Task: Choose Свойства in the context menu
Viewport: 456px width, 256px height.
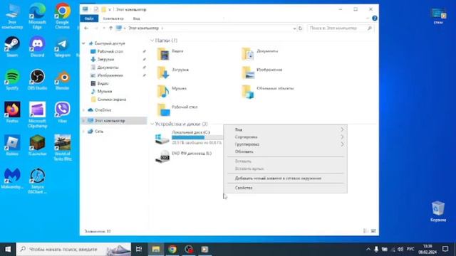Action: point(285,188)
